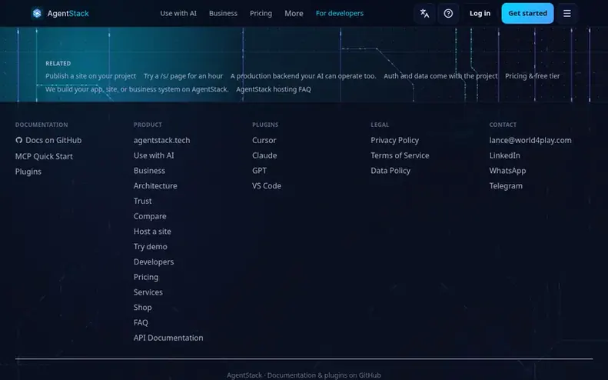Email lance@world4play.com contact link
608x380 pixels.
pos(530,140)
